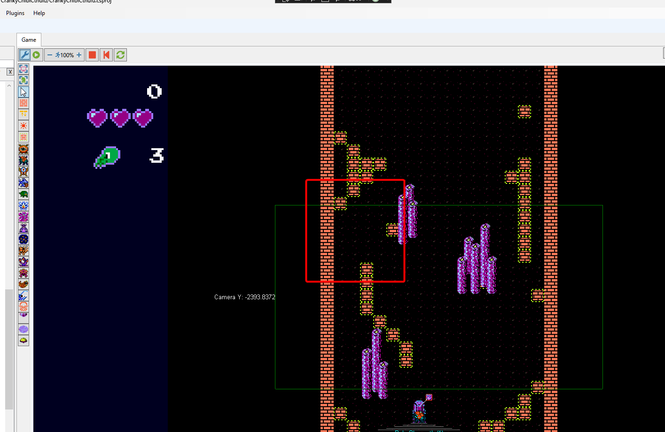
Task: Switch to the Game tab
Action: [28, 39]
